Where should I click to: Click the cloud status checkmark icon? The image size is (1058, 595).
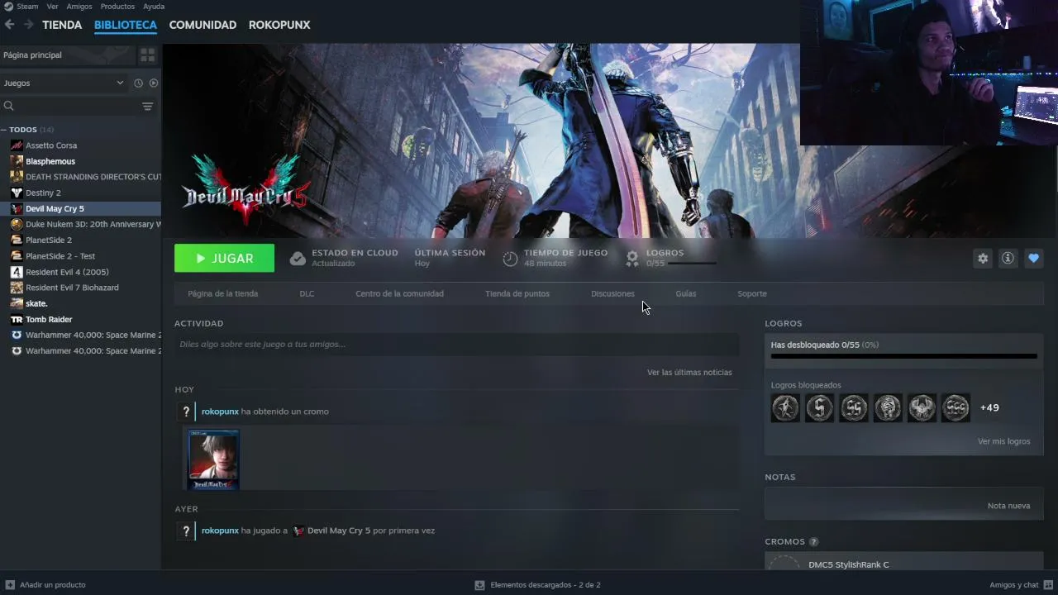coord(298,259)
